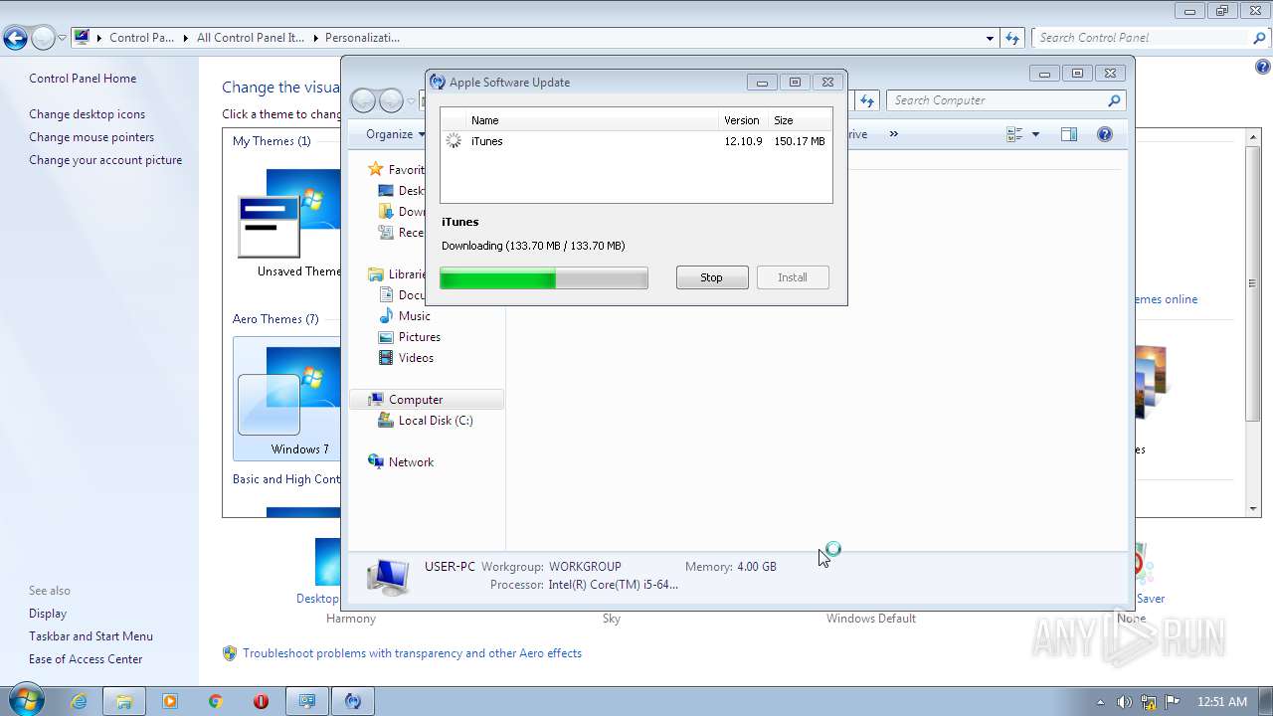Image resolution: width=1273 pixels, height=716 pixels.
Task: Open Windows Explorer taskbar icon
Action: pos(124,701)
